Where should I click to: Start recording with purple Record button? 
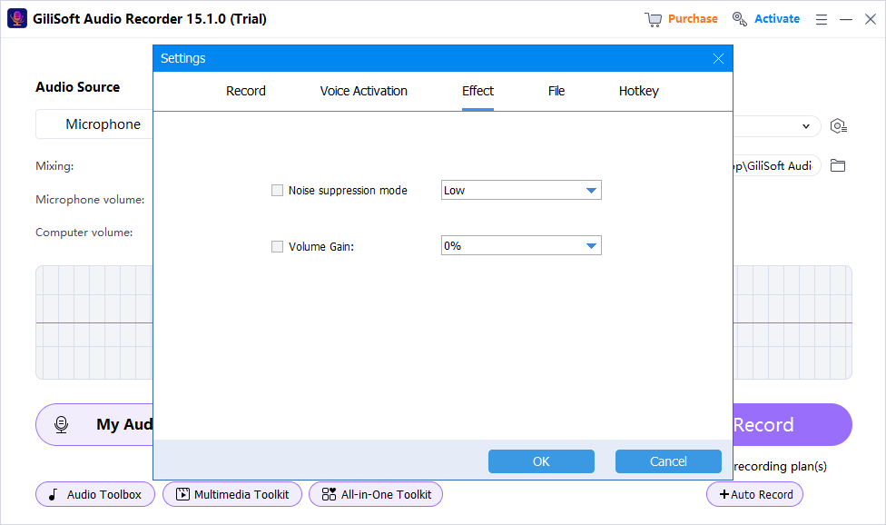[x=792, y=424]
